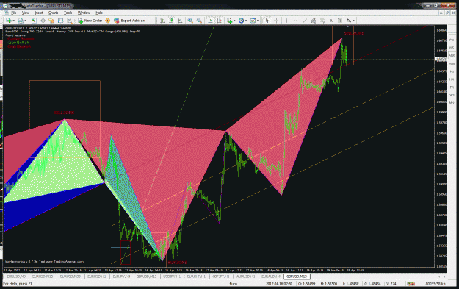Open the File menu
459x289 pixels.
[x=13, y=13]
